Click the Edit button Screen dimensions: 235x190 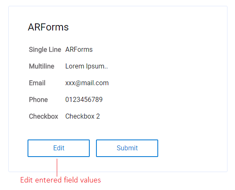(58, 148)
